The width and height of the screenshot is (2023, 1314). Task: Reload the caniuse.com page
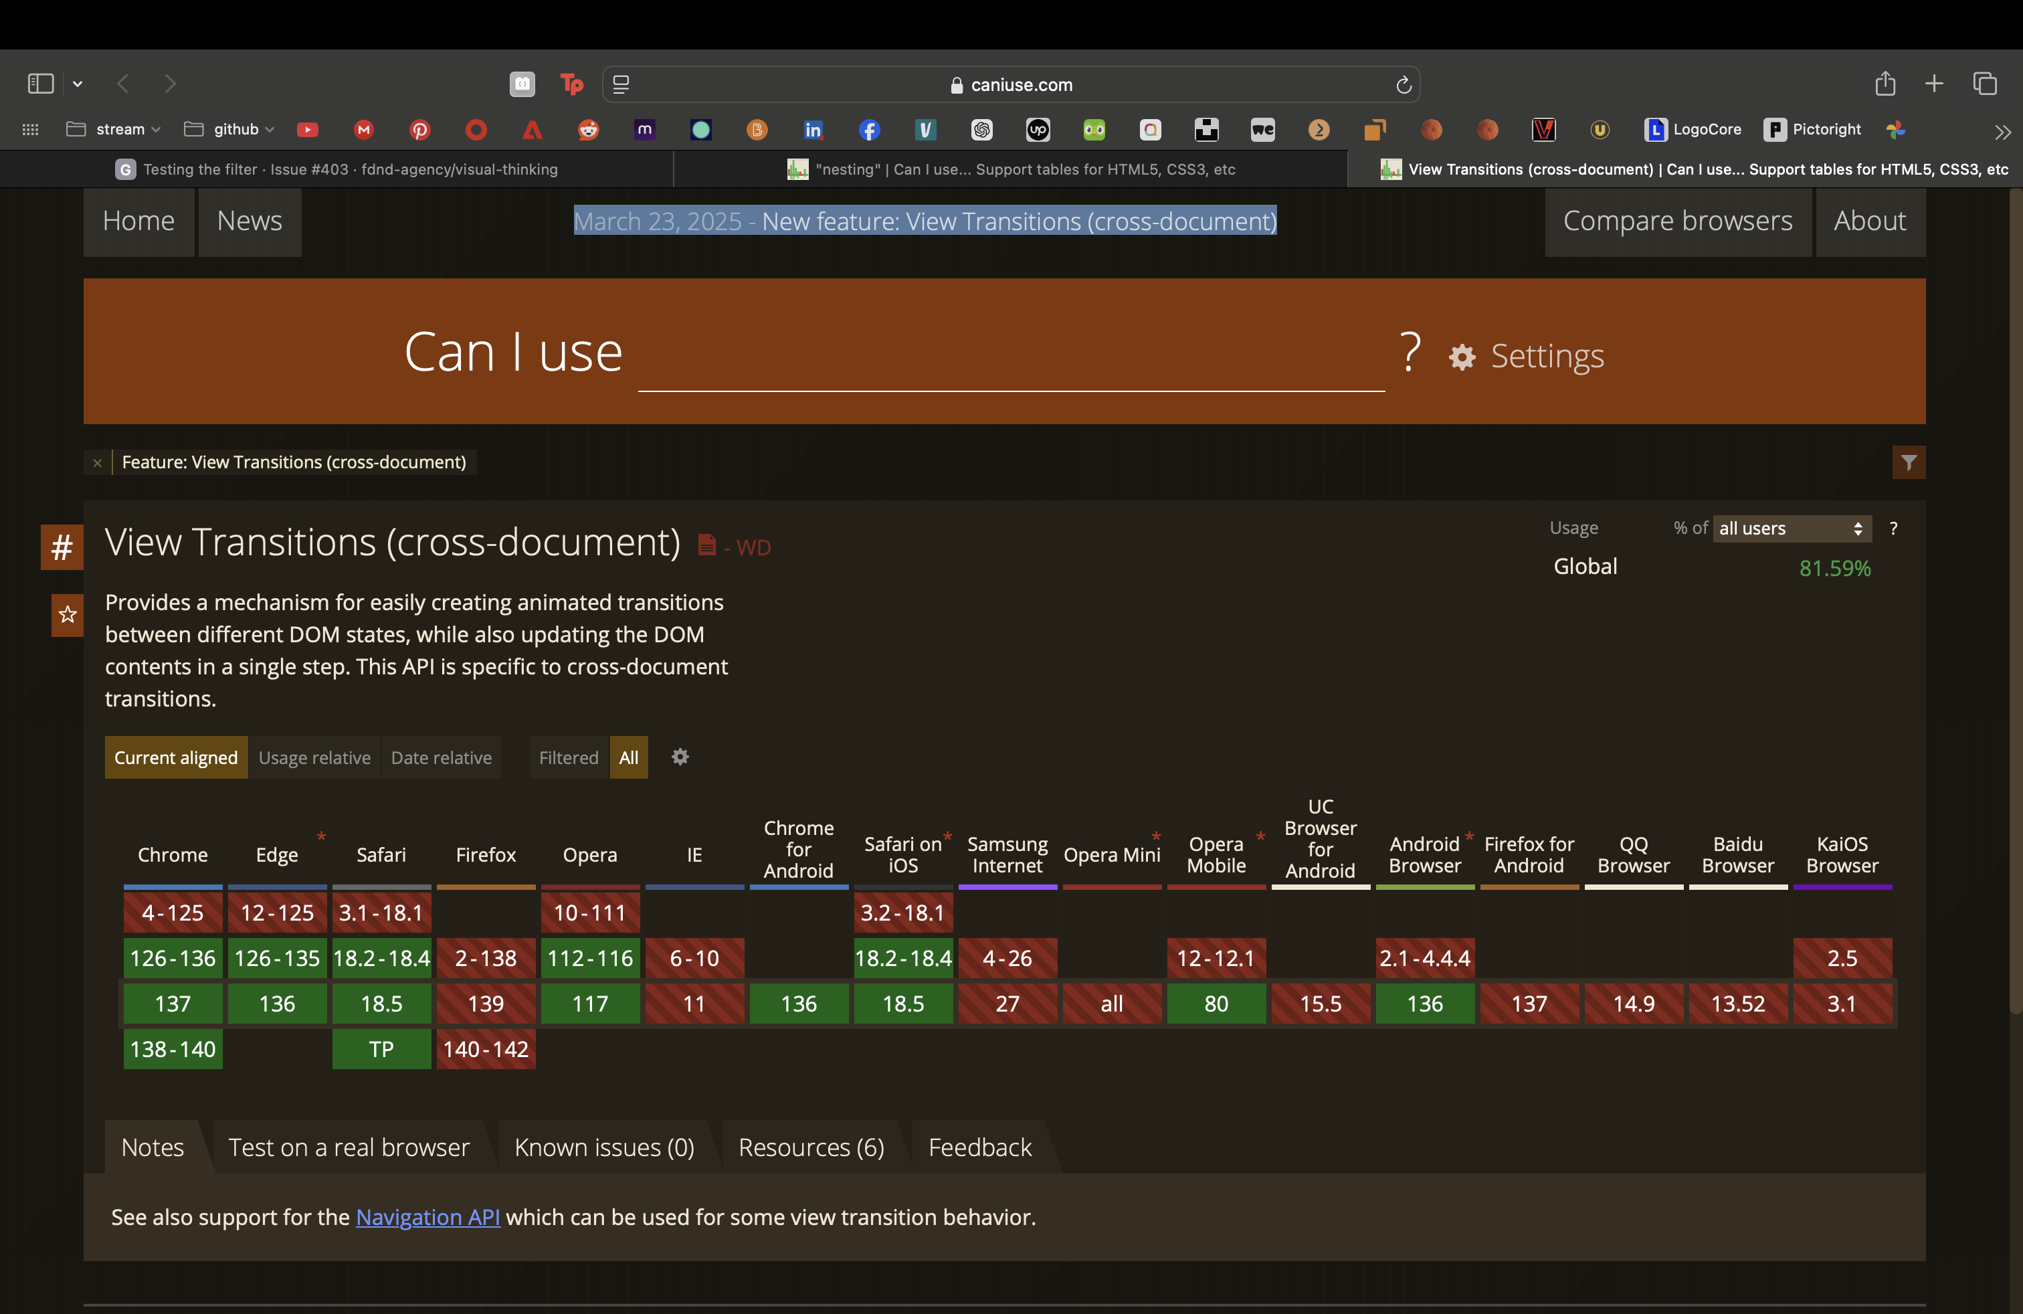(x=1404, y=84)
